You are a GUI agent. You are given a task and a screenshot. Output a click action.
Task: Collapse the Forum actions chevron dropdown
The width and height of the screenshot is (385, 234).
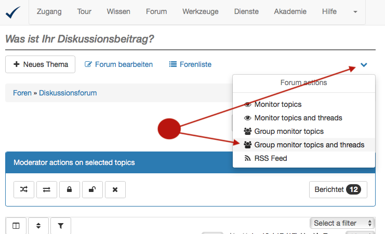tap(364, 65)
